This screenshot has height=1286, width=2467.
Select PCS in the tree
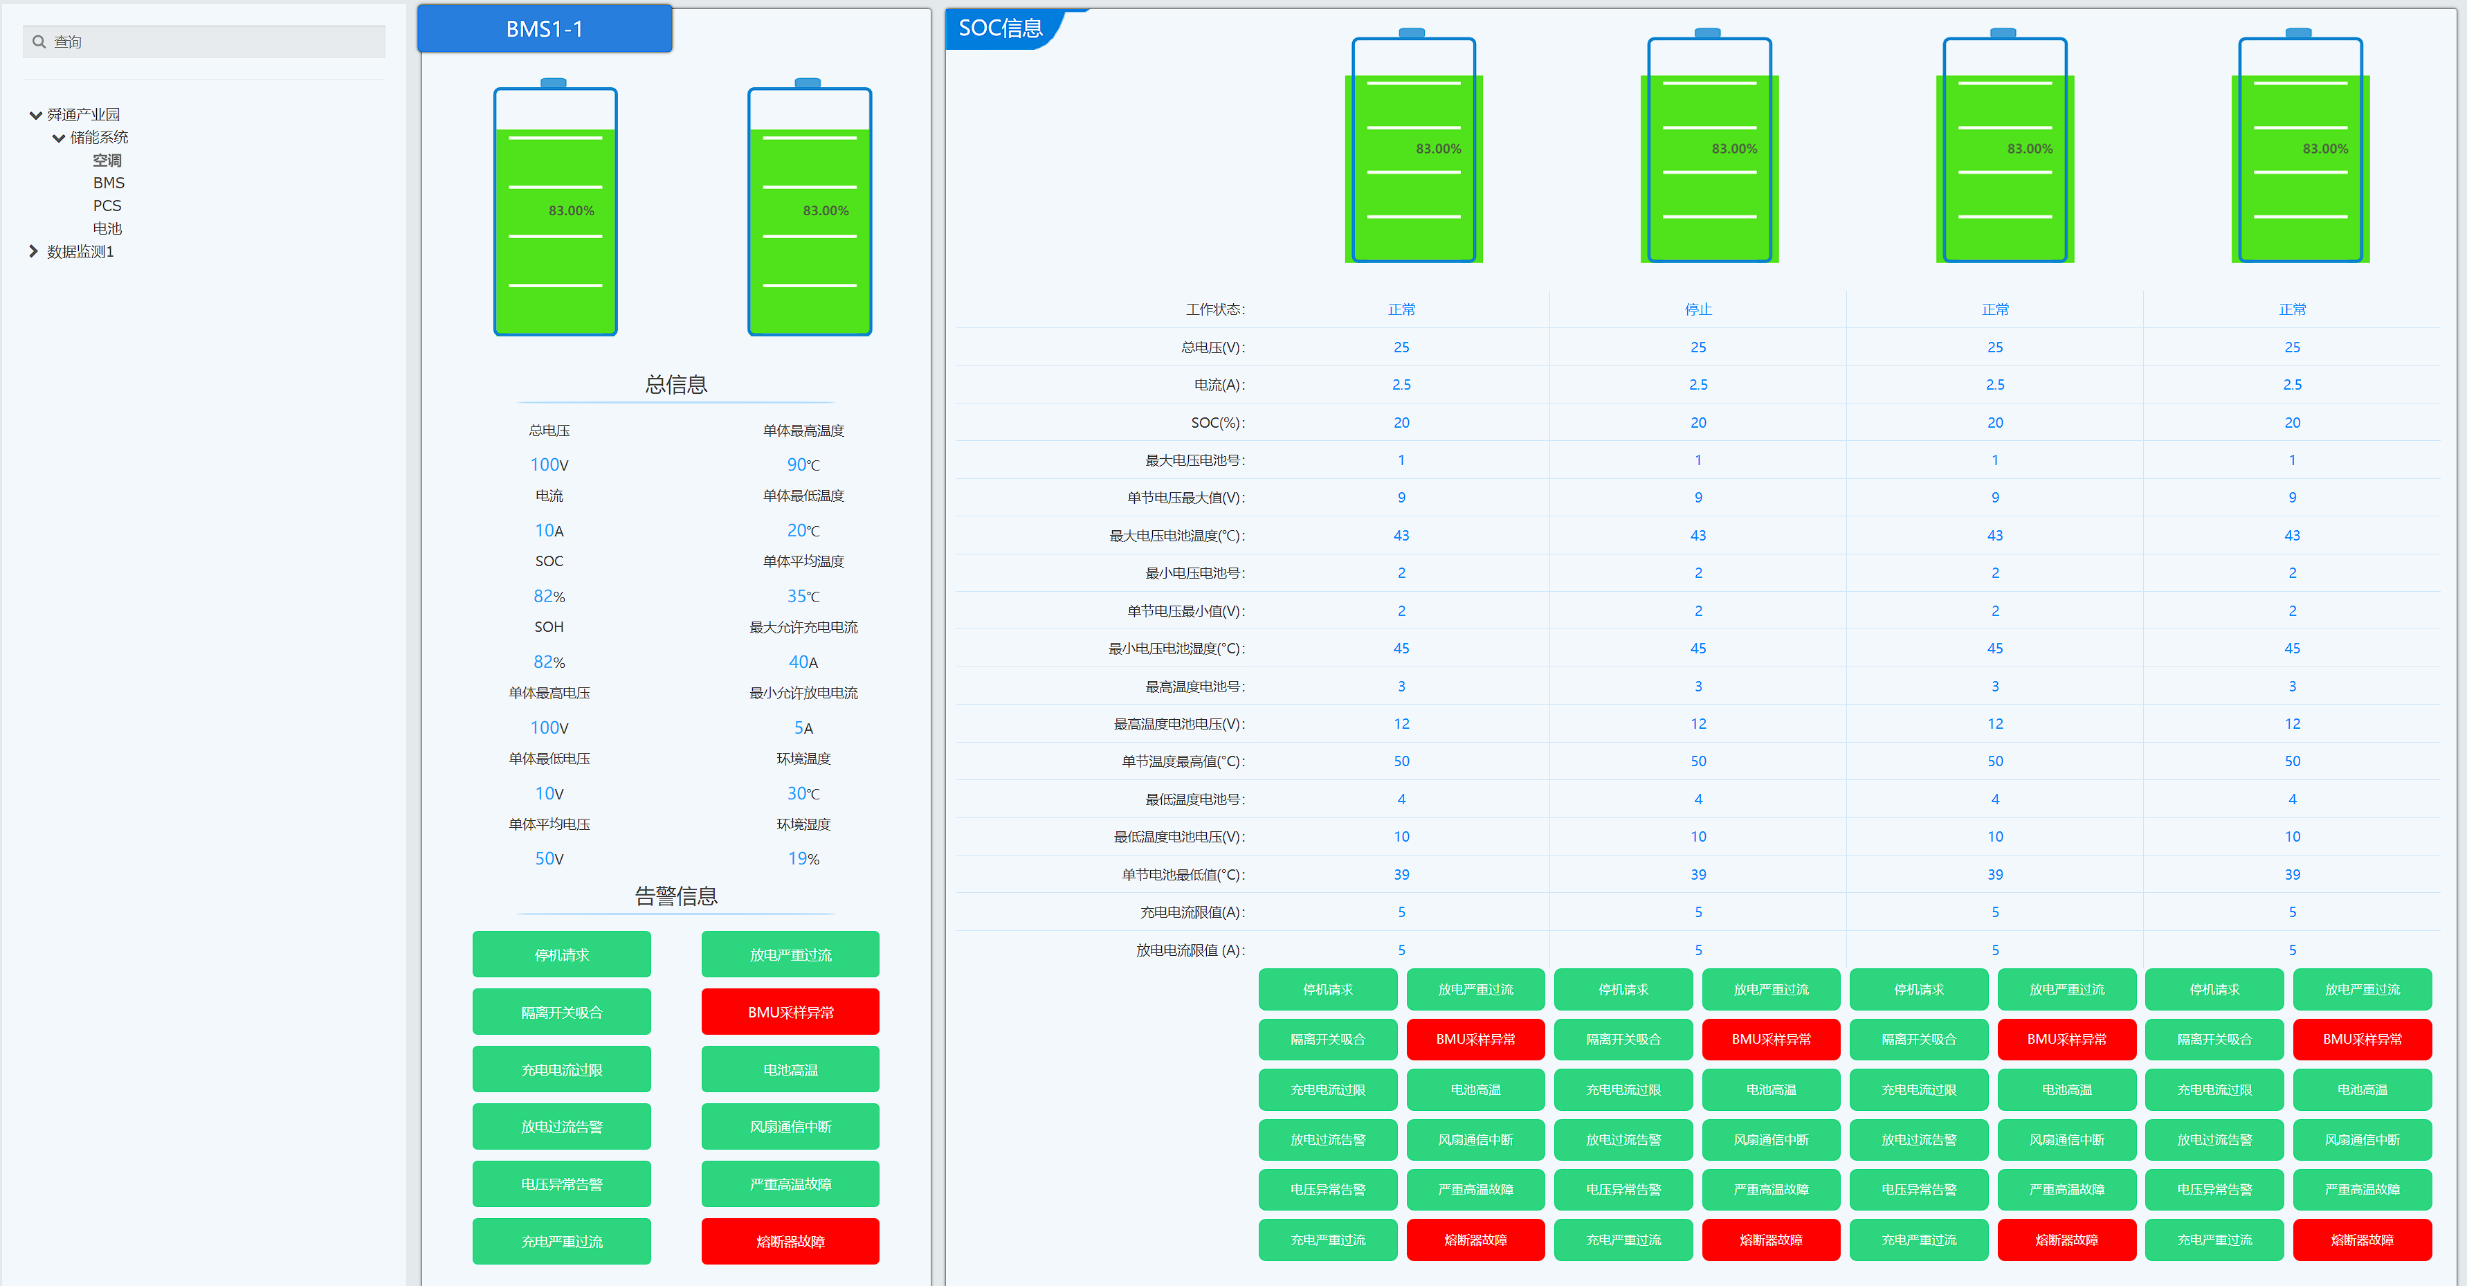pos(107,206)
